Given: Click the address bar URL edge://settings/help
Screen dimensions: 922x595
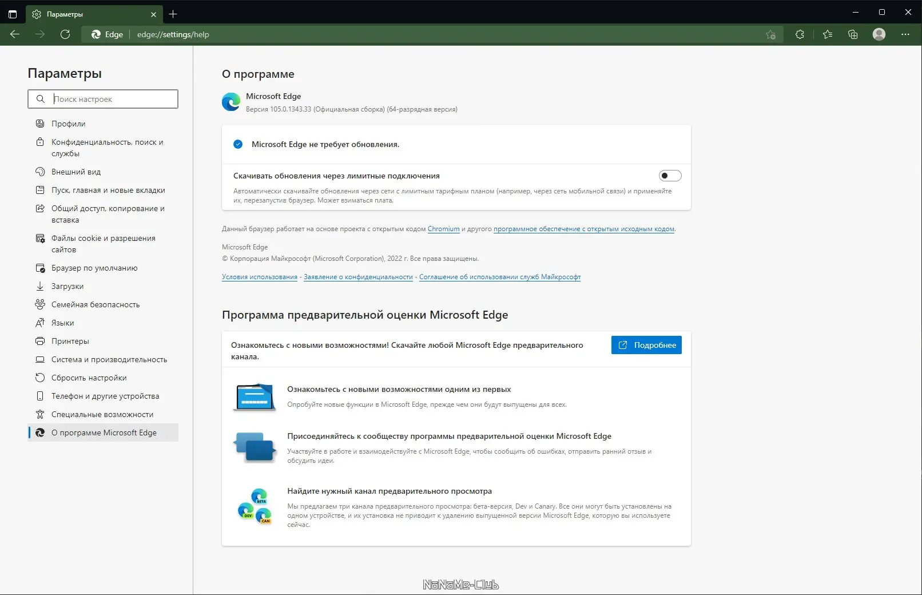Looking at the screenshot, I should [x=173, y=34].
